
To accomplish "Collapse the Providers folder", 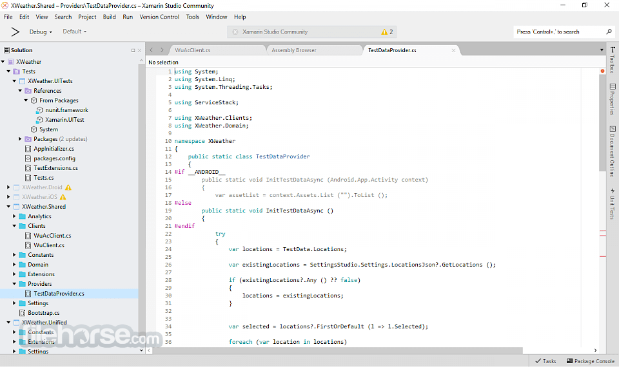I will pyautogui.click(x=14, y=284).
